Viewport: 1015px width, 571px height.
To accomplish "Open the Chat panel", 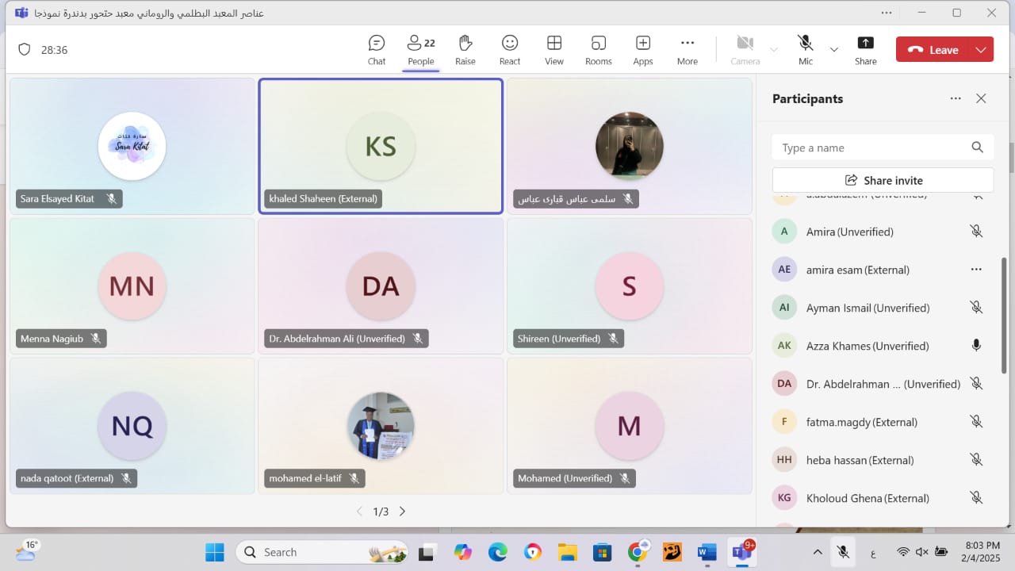I will [377, 50].
